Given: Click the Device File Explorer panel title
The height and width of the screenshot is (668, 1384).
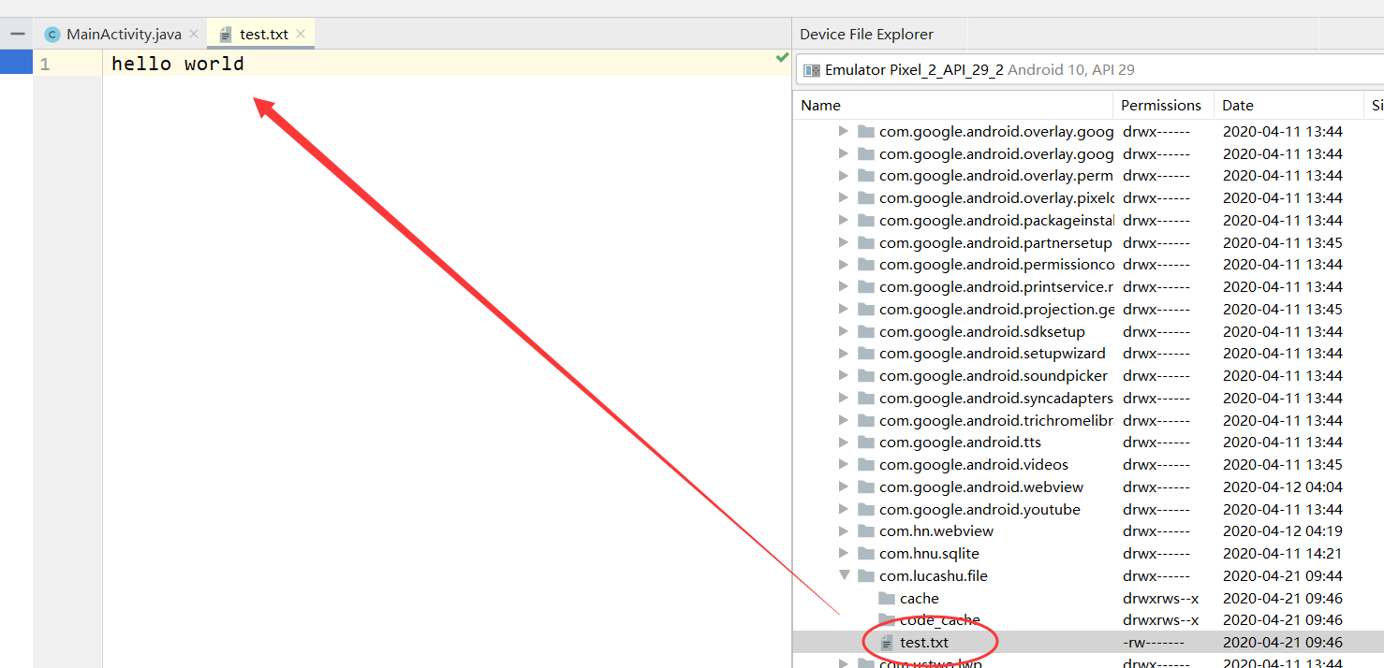Looking at the screenshot, I should tap(866, 35).
